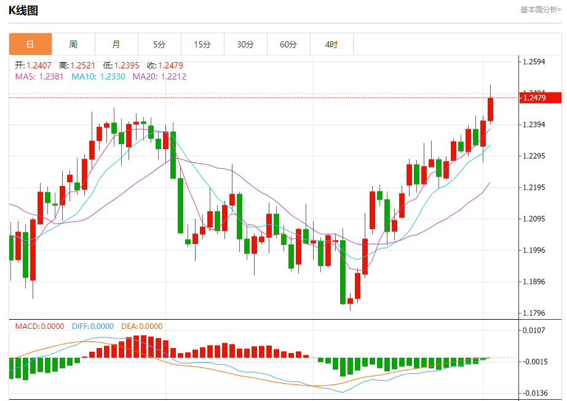Choose the 60分 interval tab

tap(288, 44)
